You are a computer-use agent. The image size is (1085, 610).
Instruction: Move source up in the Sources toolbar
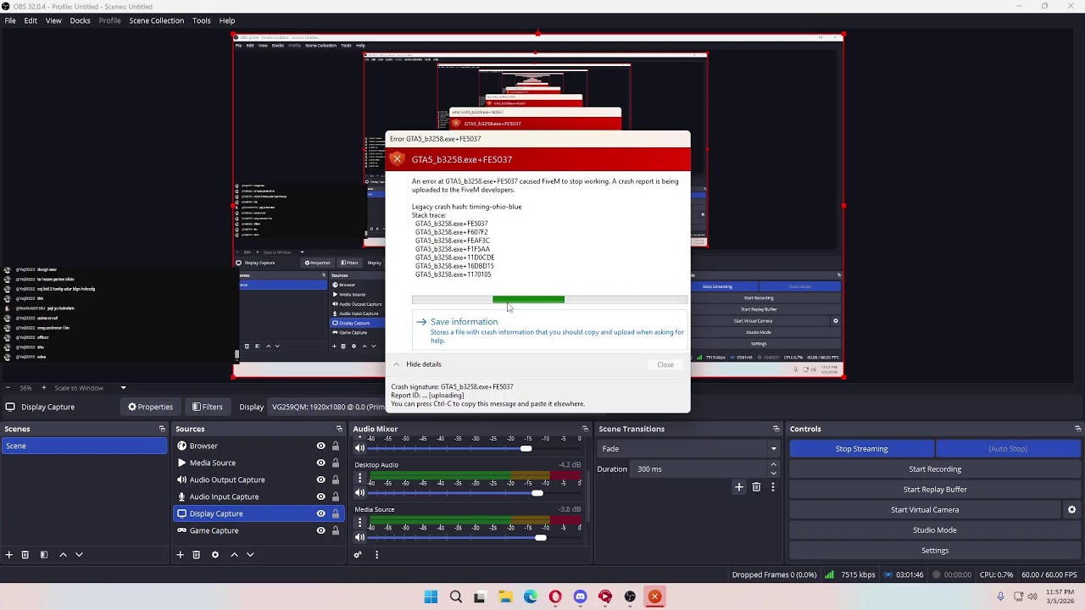click(234, 555)
